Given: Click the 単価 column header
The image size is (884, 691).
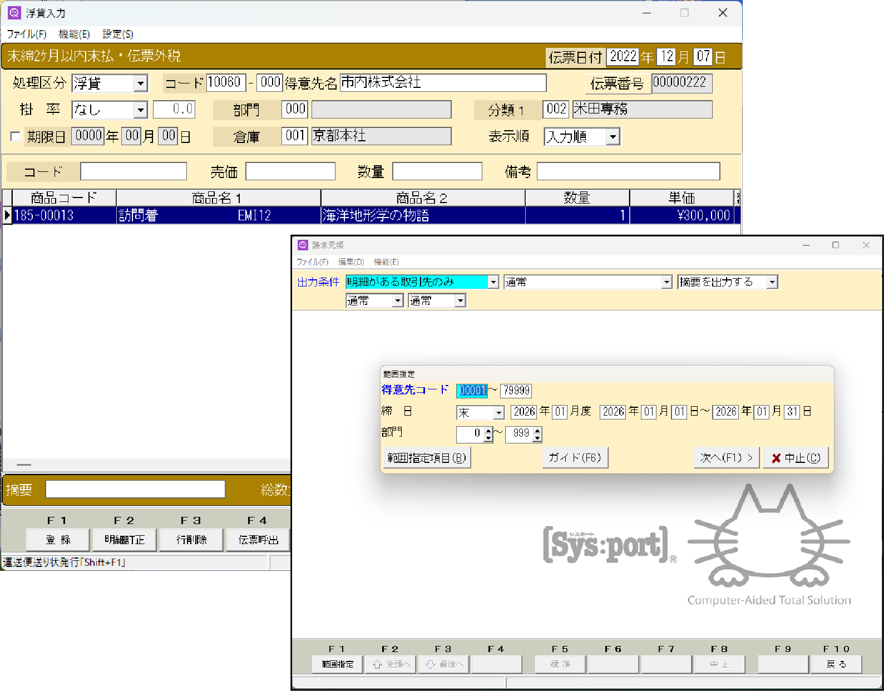Looking at the screenshot, I should click(x=681, y=198).
